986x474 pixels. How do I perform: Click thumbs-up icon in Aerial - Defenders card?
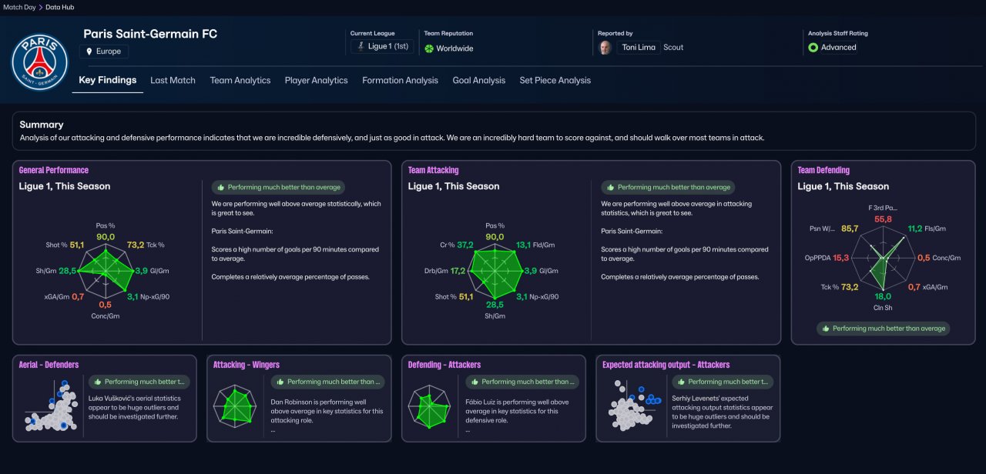pyautogui.click(x=97, y=382)
